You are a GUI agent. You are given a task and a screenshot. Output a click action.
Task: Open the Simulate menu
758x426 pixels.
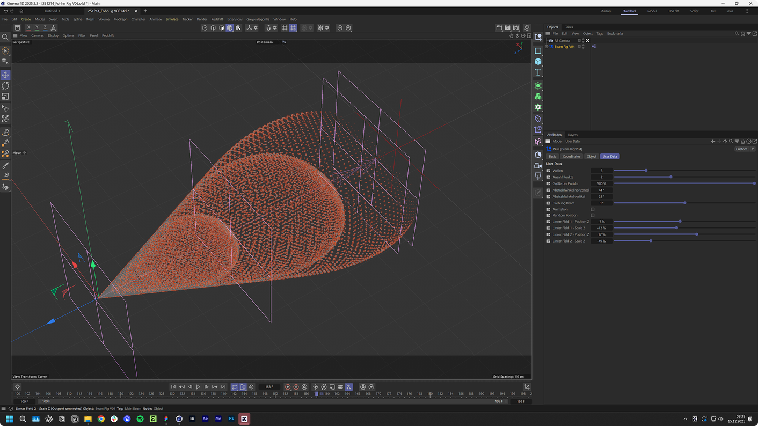pyautogui.click(x=171, y=19)
